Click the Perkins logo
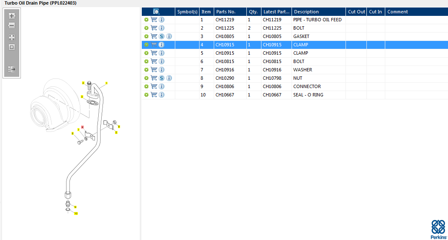448x240 pixels. coord(438,229)
